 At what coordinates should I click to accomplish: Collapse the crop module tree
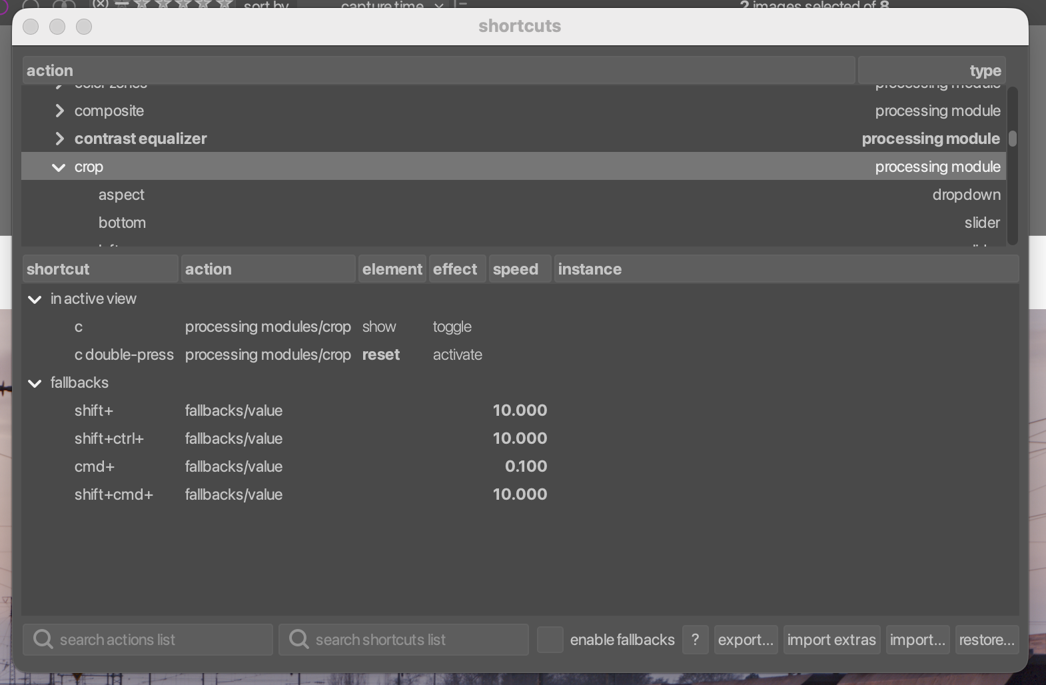[x=59, y=167]
